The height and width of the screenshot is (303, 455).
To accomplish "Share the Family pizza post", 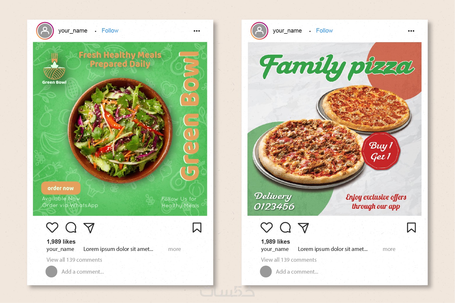I will tap(303, 228).
